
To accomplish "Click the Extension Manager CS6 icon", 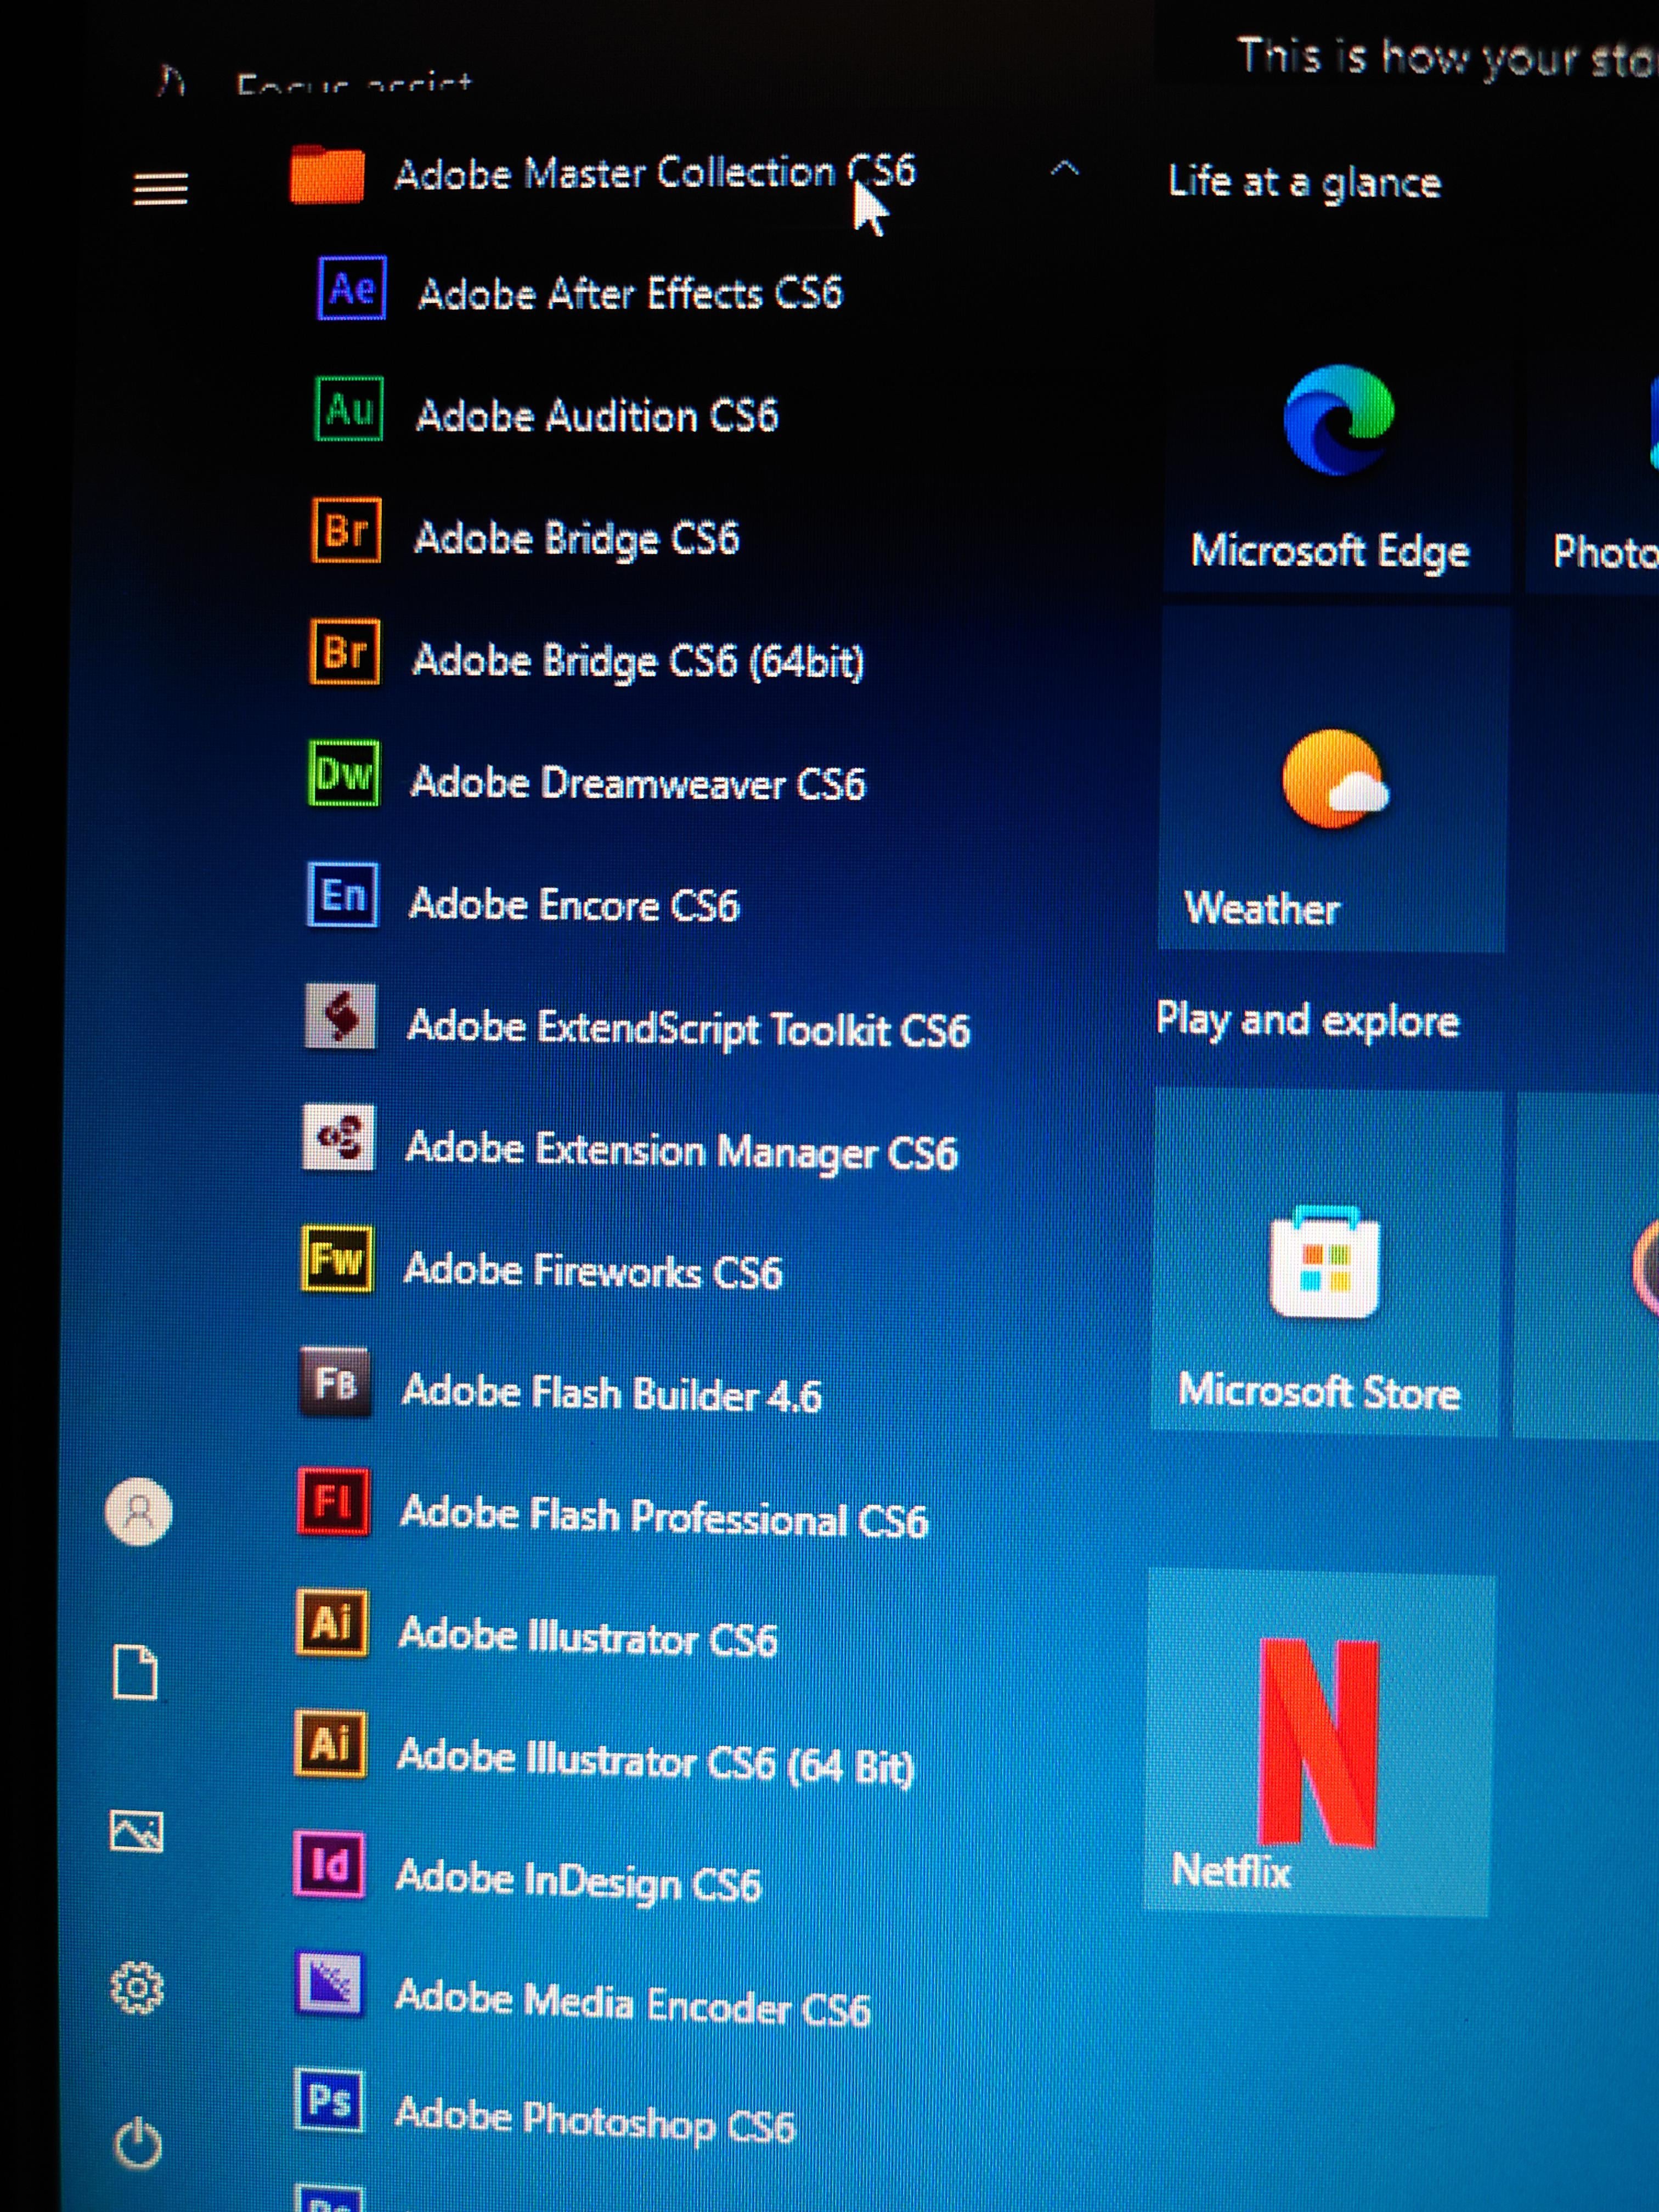I will [x=339, y=1138].
